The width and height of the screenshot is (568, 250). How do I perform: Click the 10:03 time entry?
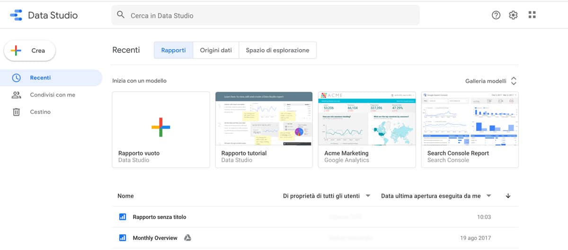point(484,217)
